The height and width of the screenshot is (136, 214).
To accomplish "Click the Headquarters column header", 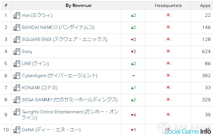I will point(168,5).
